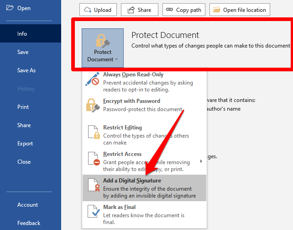Click the Restrict Access document icon

point(93,159)
